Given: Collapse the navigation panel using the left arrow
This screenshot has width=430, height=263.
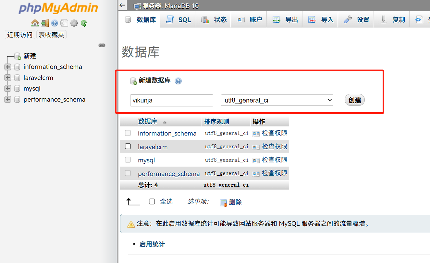Looking at the screenshot, I should coord(122,5).
